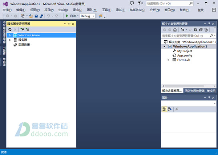218x155 pixels.
Task: Open Solution Explorer search options arrow
Action: click(215, 36)
